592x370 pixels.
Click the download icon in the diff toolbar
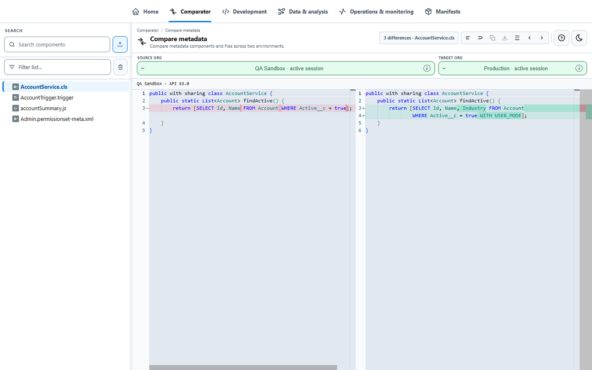pyautogui.click(x=505, y=38)
